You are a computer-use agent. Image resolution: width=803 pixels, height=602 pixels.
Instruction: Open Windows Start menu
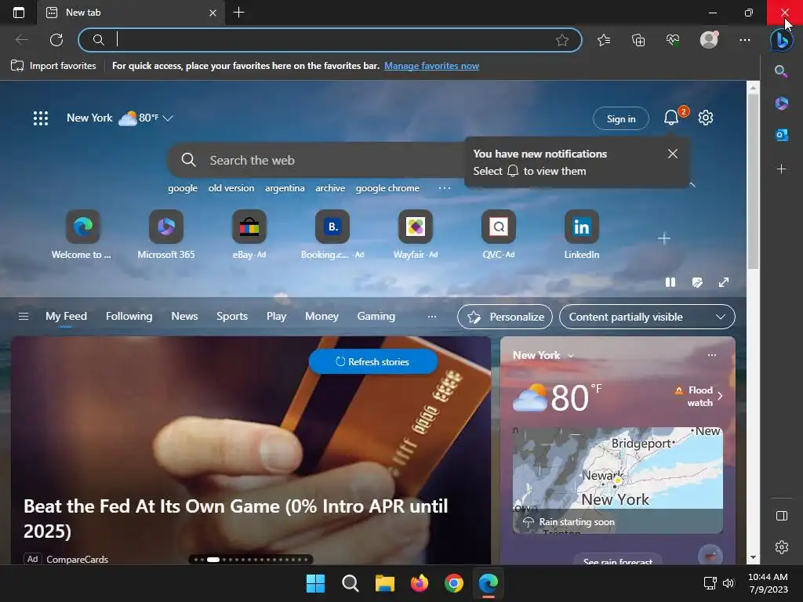pos(315,583)
